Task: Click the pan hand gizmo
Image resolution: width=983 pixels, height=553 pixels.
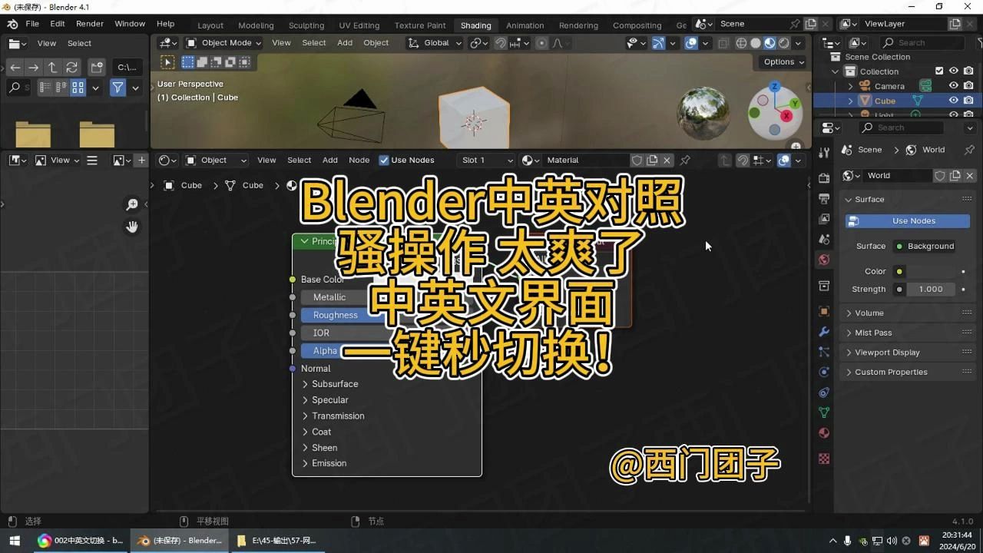Action: click(132, 227)
